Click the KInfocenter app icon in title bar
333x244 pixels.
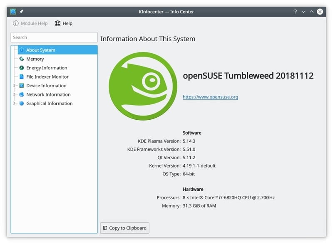(13, 12)
